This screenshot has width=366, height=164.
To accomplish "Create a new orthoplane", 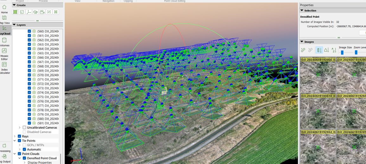I will click(x=22, y=12).
